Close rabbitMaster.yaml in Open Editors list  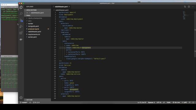click(27, 13)
